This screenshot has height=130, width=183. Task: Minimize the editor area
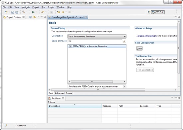coord(176,16)
